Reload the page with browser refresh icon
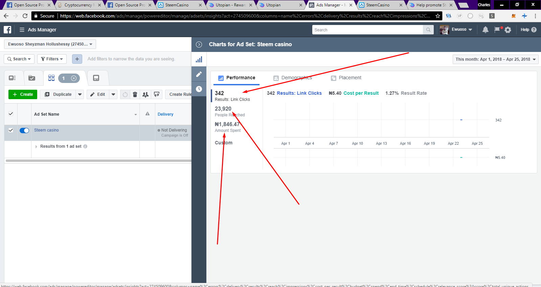The width and height of the screenshot is (541, 287). 25,16
